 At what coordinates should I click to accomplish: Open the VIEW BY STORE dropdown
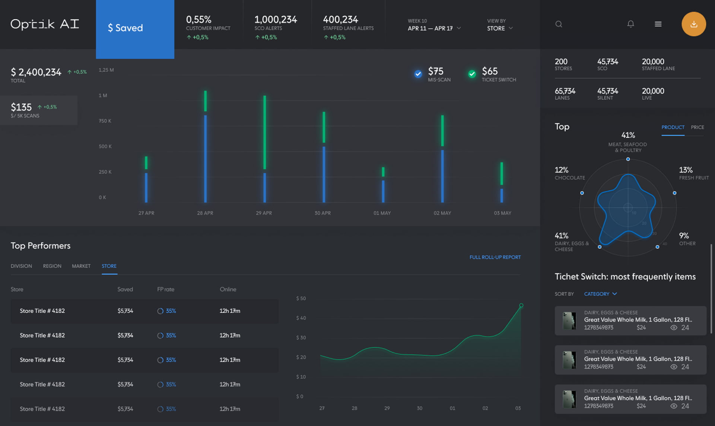click(x=500, y=28)
